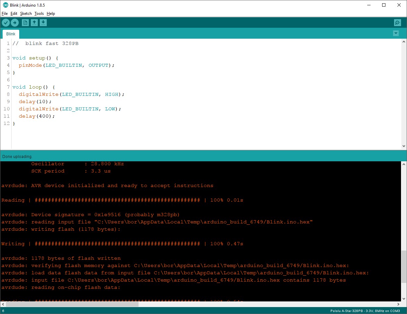Click 'void setup() {' in the code
The image size is (407, 314).
pyautogui.click(x=35, y=58)
